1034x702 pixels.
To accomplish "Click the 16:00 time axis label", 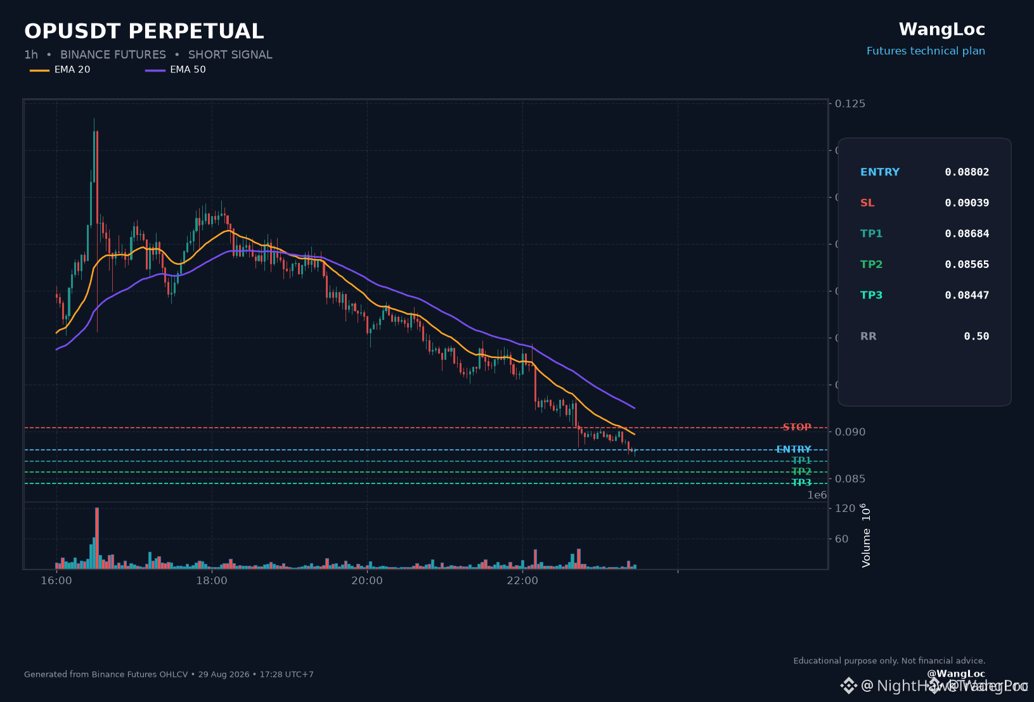I will tap(56, 581).
